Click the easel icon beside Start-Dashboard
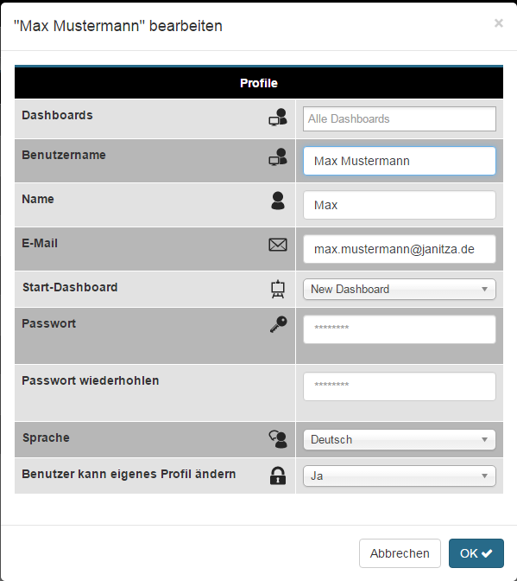Image resolution: width=517 pixels, height=581 pixels. pos(278,289)
